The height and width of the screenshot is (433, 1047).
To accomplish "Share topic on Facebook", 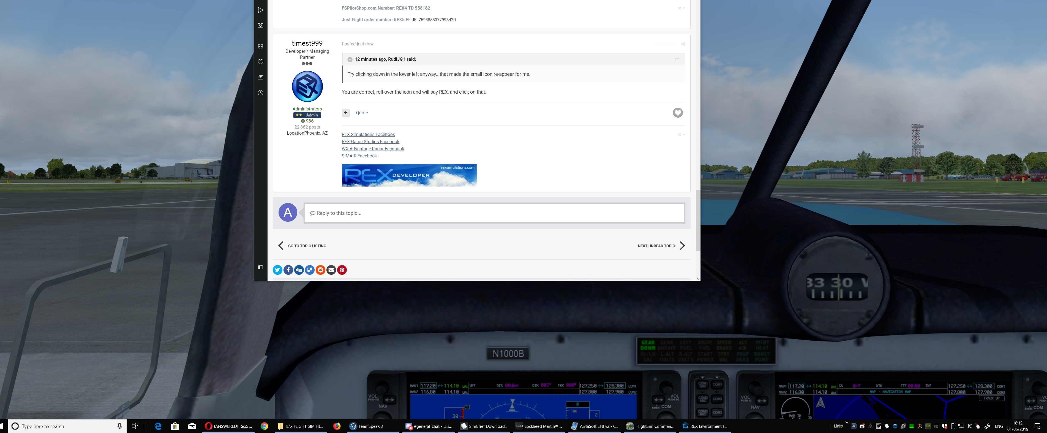I will coord(288,270).
